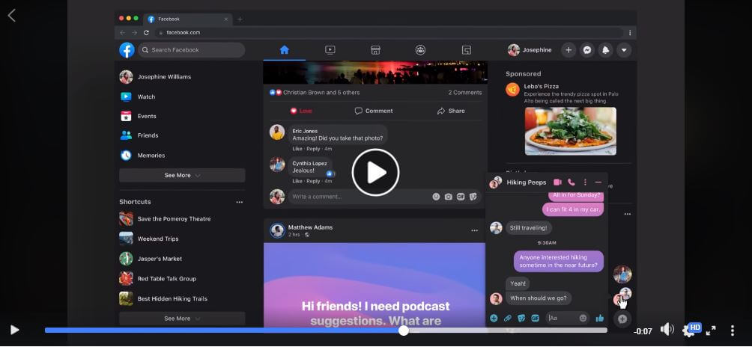Reply to Eric Jones's comment
The height and width of the screenshot is (347, 752).
pos(313,149)
